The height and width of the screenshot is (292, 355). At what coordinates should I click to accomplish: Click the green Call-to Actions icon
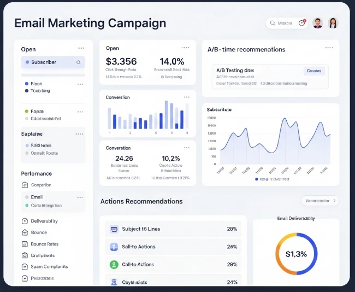[x=114, y=265]
